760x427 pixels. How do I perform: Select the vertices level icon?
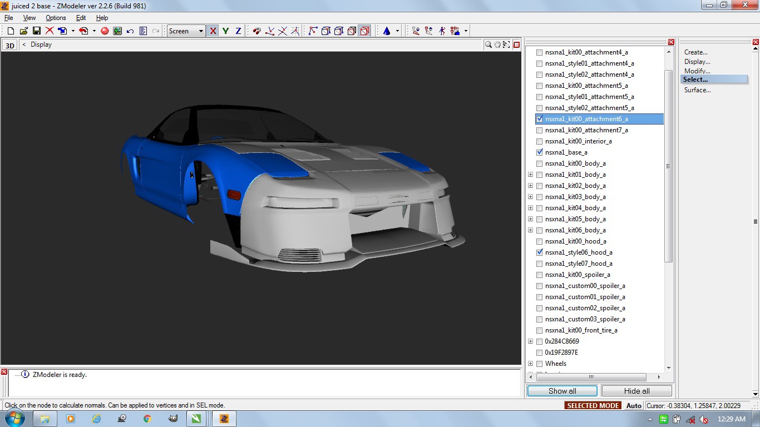click(313, 31)
